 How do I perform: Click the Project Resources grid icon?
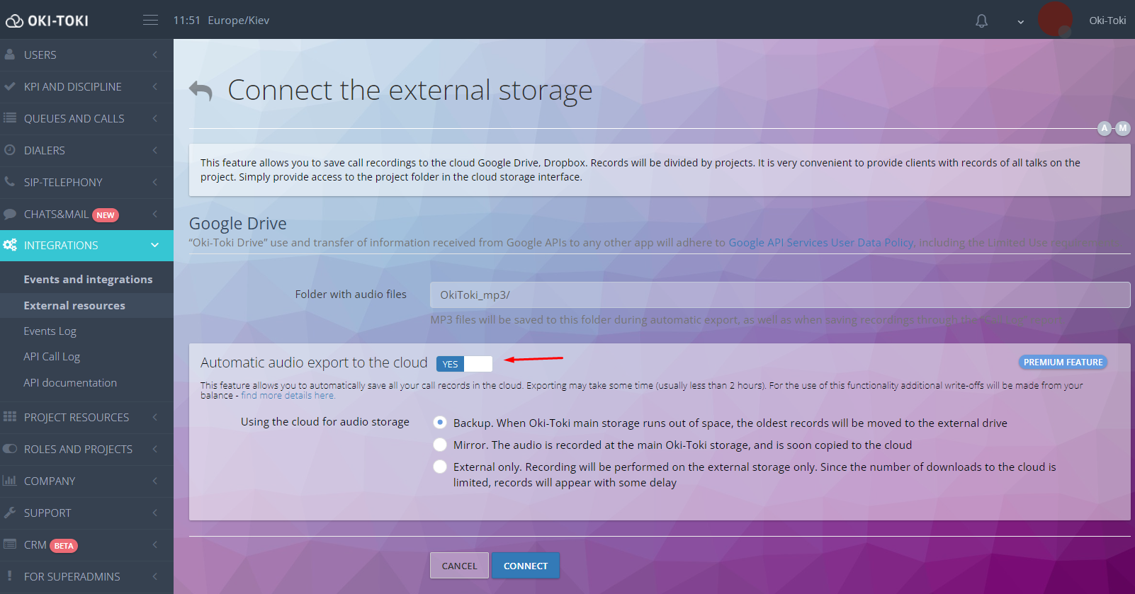10,417
